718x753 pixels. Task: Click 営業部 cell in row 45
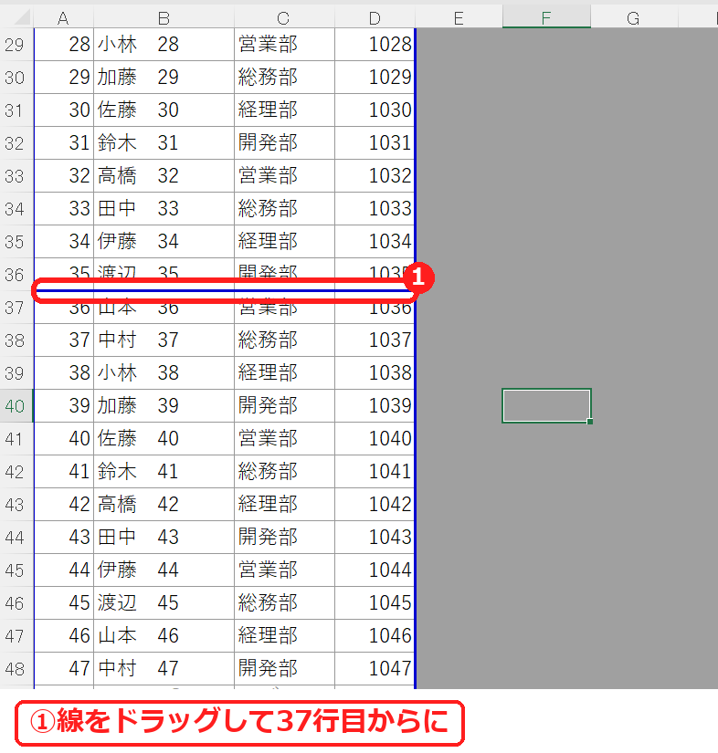point(284,570)
